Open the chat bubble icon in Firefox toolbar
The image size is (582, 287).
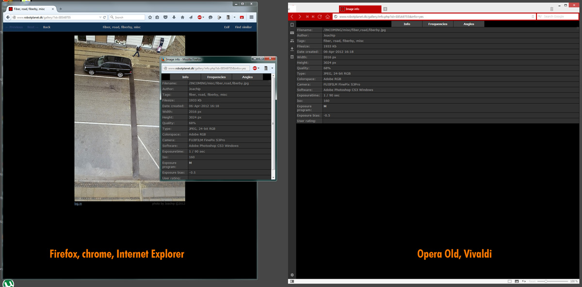point(210,17)
